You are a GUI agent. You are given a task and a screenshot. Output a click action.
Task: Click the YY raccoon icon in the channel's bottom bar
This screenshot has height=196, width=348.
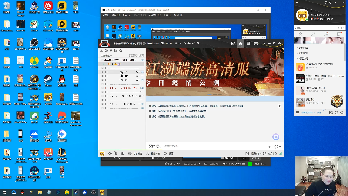click(102, 154)
